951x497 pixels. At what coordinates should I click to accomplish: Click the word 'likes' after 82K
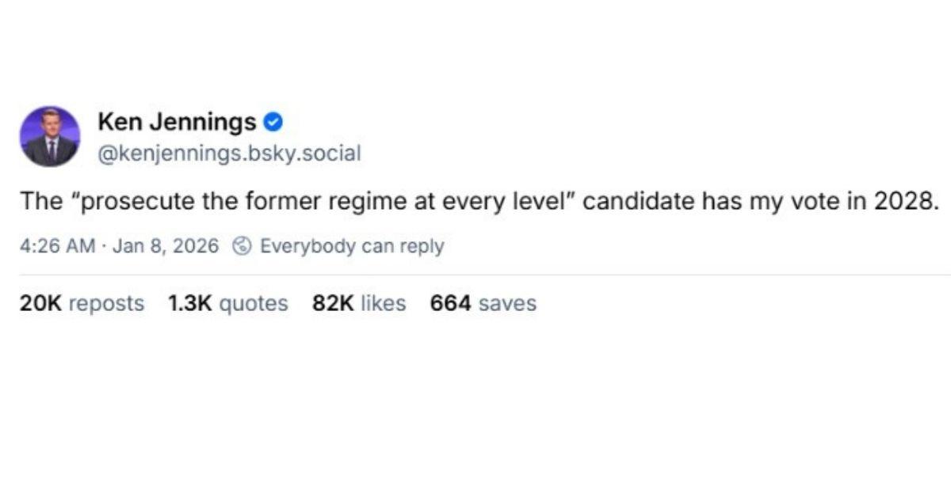click(x=384, y=303)
